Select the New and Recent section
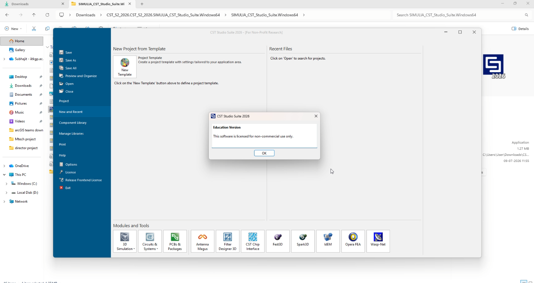Screen dimensions: 534x283 pos(82,112)
